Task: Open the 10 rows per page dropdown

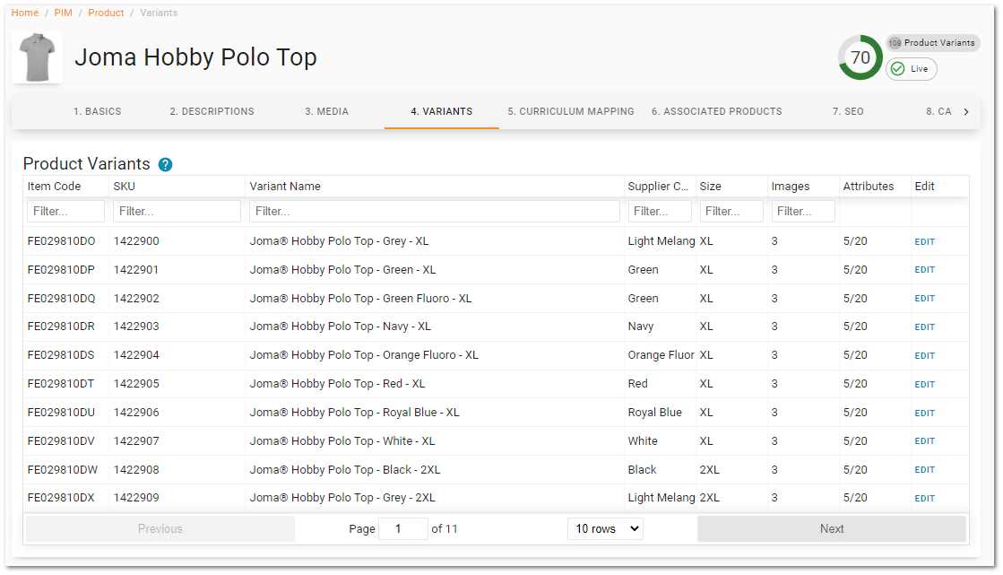Action: point(605,529)
